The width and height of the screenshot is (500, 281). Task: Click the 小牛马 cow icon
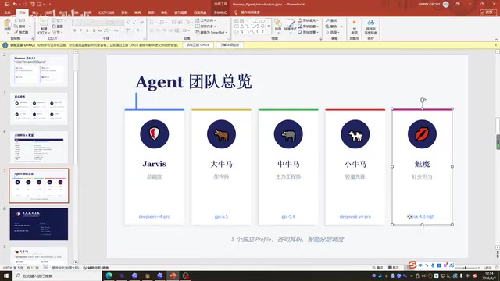[x=355, y=134]
